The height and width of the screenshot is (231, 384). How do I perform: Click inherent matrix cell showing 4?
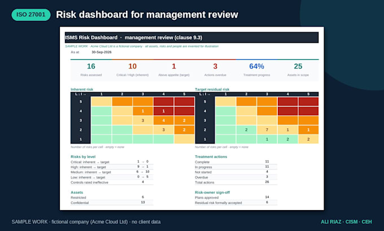(x=164, y=120)
